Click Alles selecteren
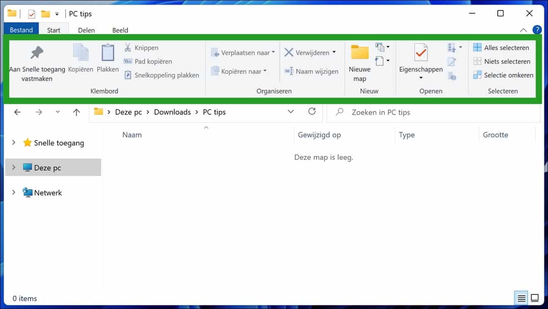 click(501, 47)
